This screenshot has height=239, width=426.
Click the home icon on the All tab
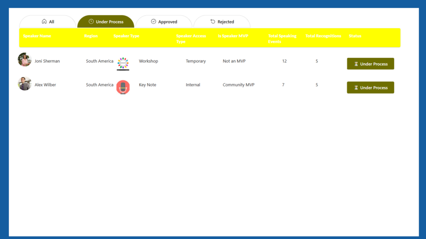(44, 22)
